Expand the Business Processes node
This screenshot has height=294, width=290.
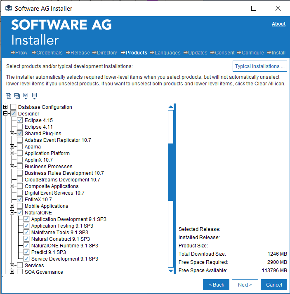(12, 166)
